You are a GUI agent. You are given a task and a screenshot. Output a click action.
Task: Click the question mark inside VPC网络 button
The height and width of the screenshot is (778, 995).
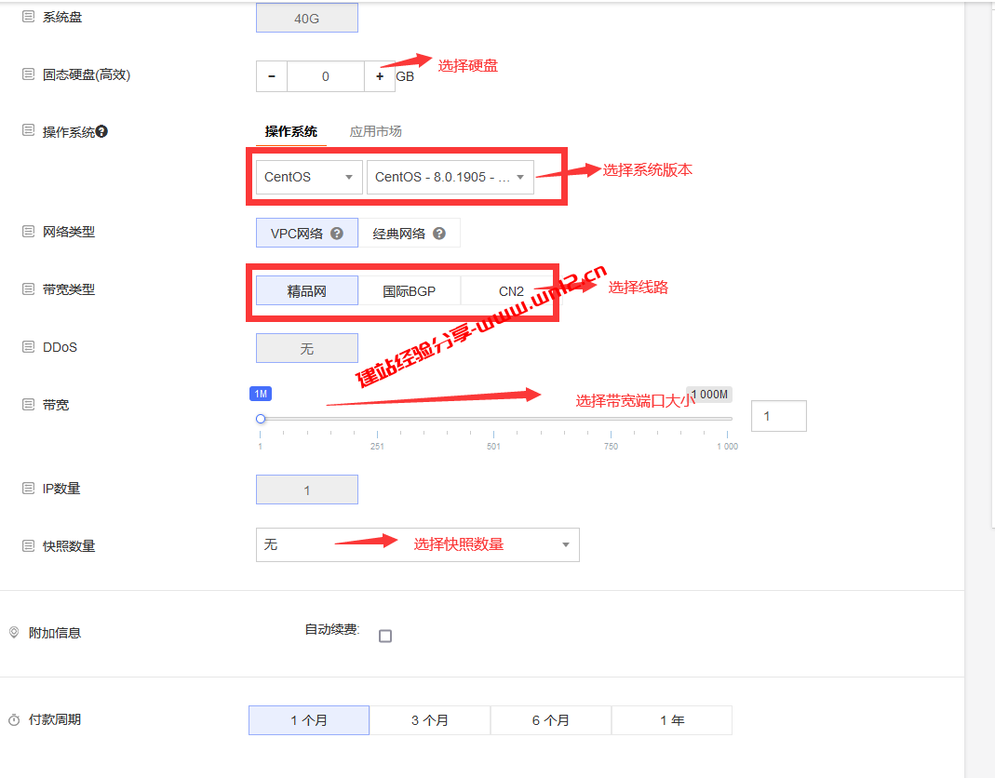click(x=335, y=232)
